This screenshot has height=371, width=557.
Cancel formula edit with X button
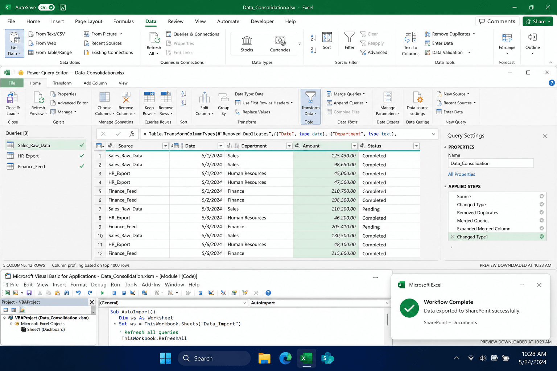[x=103, y=134]
